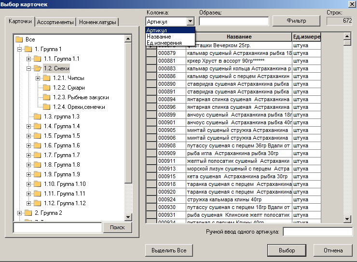357x262 pixels.
Task: Click 'кета сушеная Астраханкина рыбка 30гр' cell
Action: point(239,177)
